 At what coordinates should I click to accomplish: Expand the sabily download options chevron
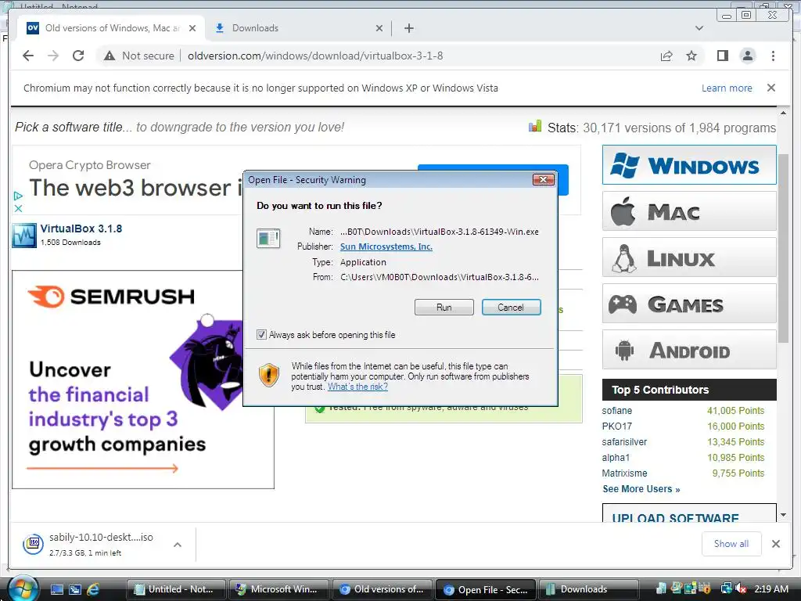pyautogui.click(x=178, y=545)
